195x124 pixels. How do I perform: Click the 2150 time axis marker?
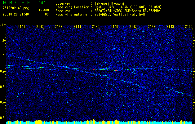(x=189, y=26)
